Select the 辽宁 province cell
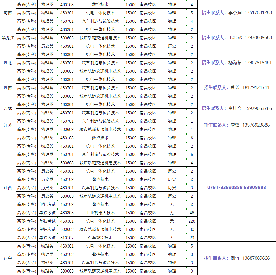This screenshot has height=275, width=276. pyautogui.click(x=8, y=259)
